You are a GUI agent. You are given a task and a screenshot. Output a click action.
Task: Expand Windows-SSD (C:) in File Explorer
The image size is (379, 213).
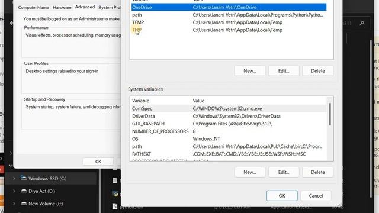(x=14, y=179)
